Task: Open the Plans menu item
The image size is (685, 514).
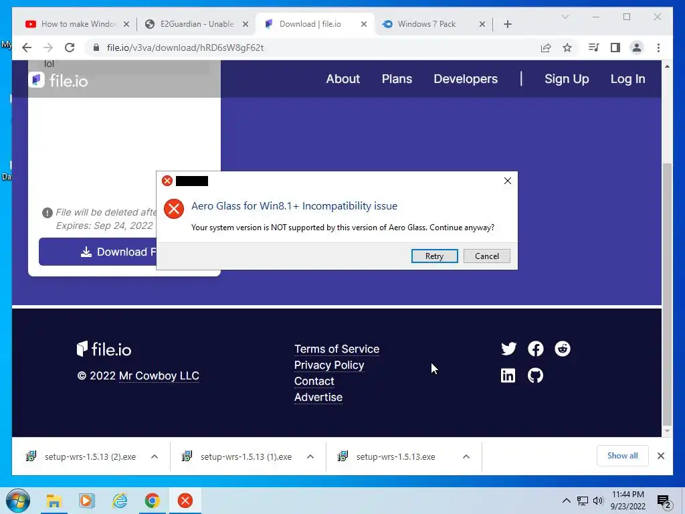Action: 397,79
